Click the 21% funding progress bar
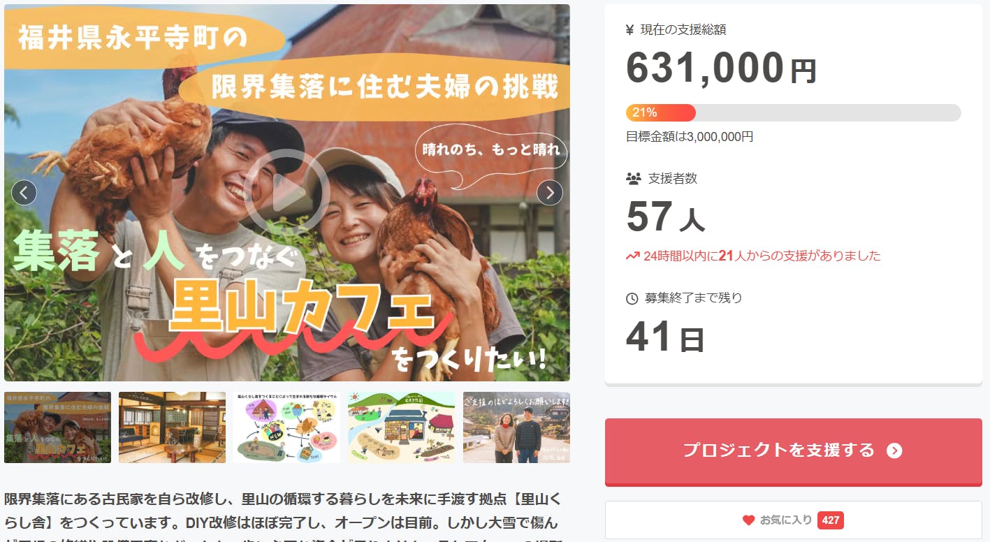 coord(794,112)
